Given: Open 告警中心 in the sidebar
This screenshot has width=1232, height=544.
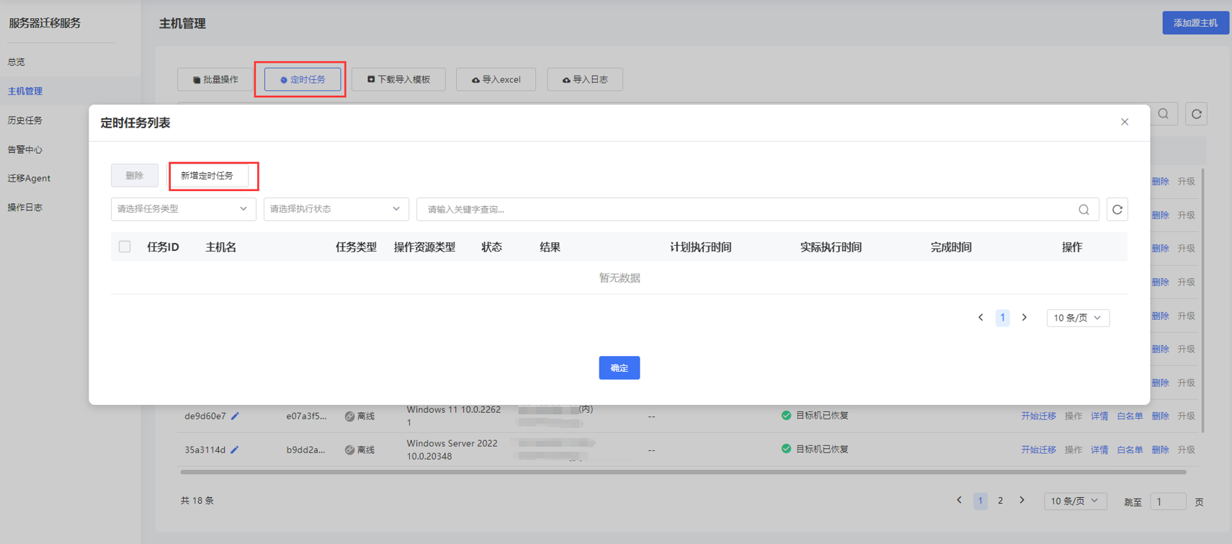Looking at the screenshot, I should tap(25, 150).
